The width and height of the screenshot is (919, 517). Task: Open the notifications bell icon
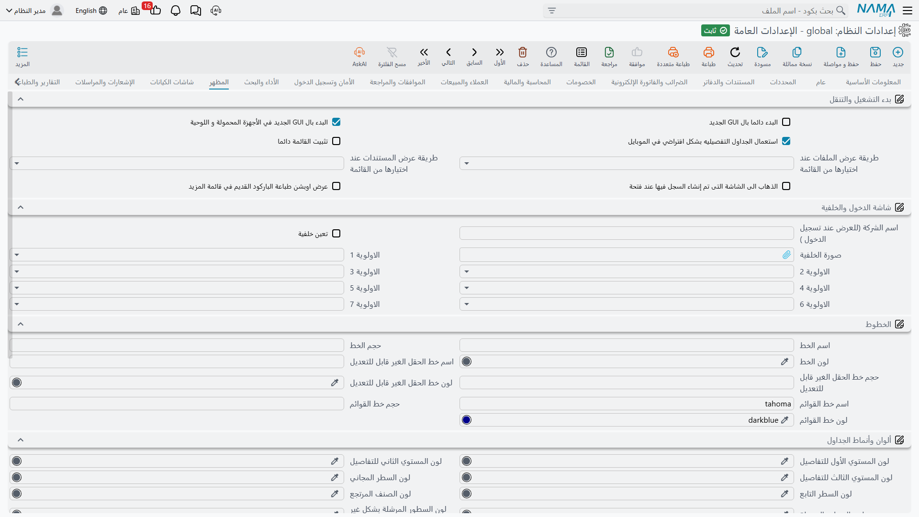pyautogui.click(x=176, y=11)
